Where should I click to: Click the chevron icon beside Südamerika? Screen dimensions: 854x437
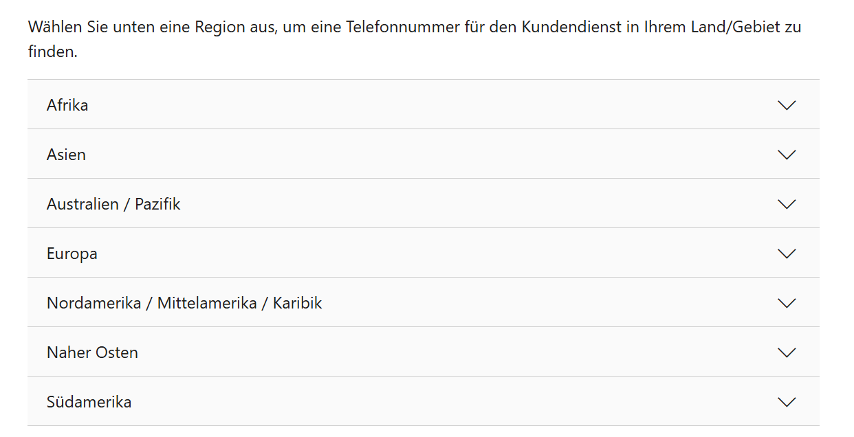click(x=786, y=401)
